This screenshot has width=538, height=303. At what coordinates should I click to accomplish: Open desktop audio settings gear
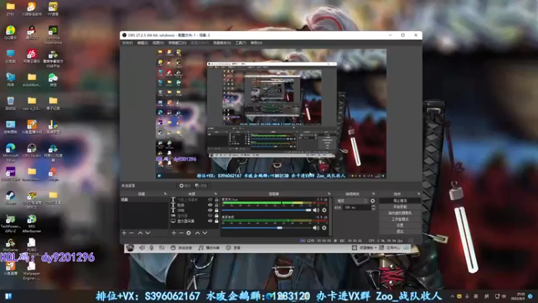pyautogui.click(x=324, y=228)
